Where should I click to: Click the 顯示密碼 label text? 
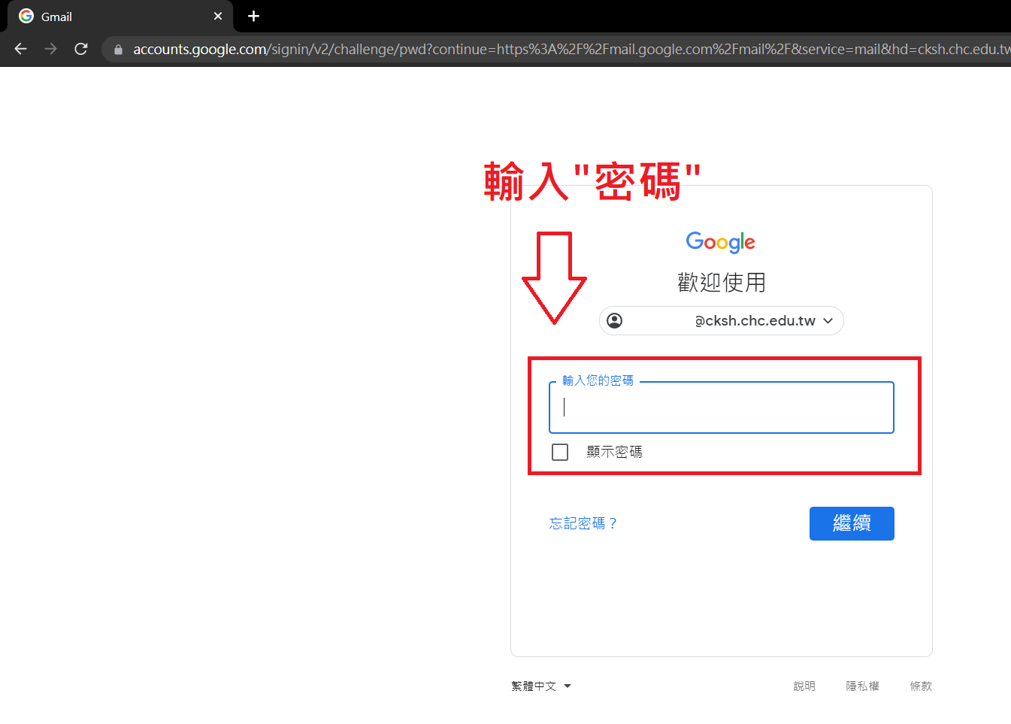coord(614,452)
